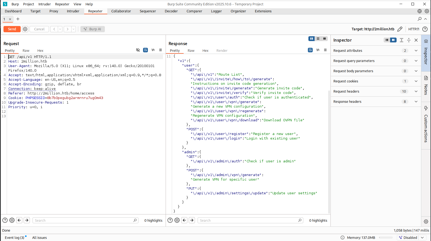Image resolution: width=431 pixels, height=241 pixels.
Task: Close Repeater tab 1
Action: coord(10,19)
